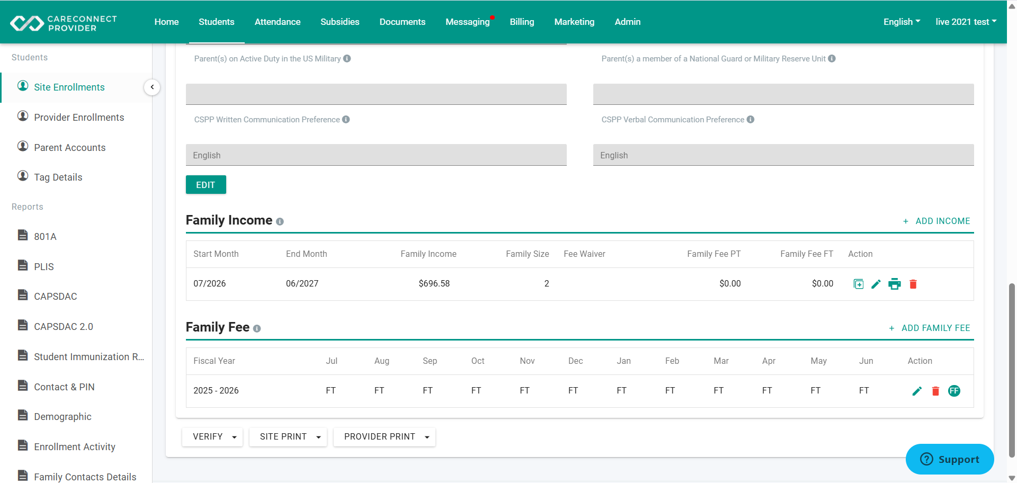This screenshot has height=483, width=1017.
Task: Click the CSPP Verbal Communication English field
Action: click(x=783, y=155)
